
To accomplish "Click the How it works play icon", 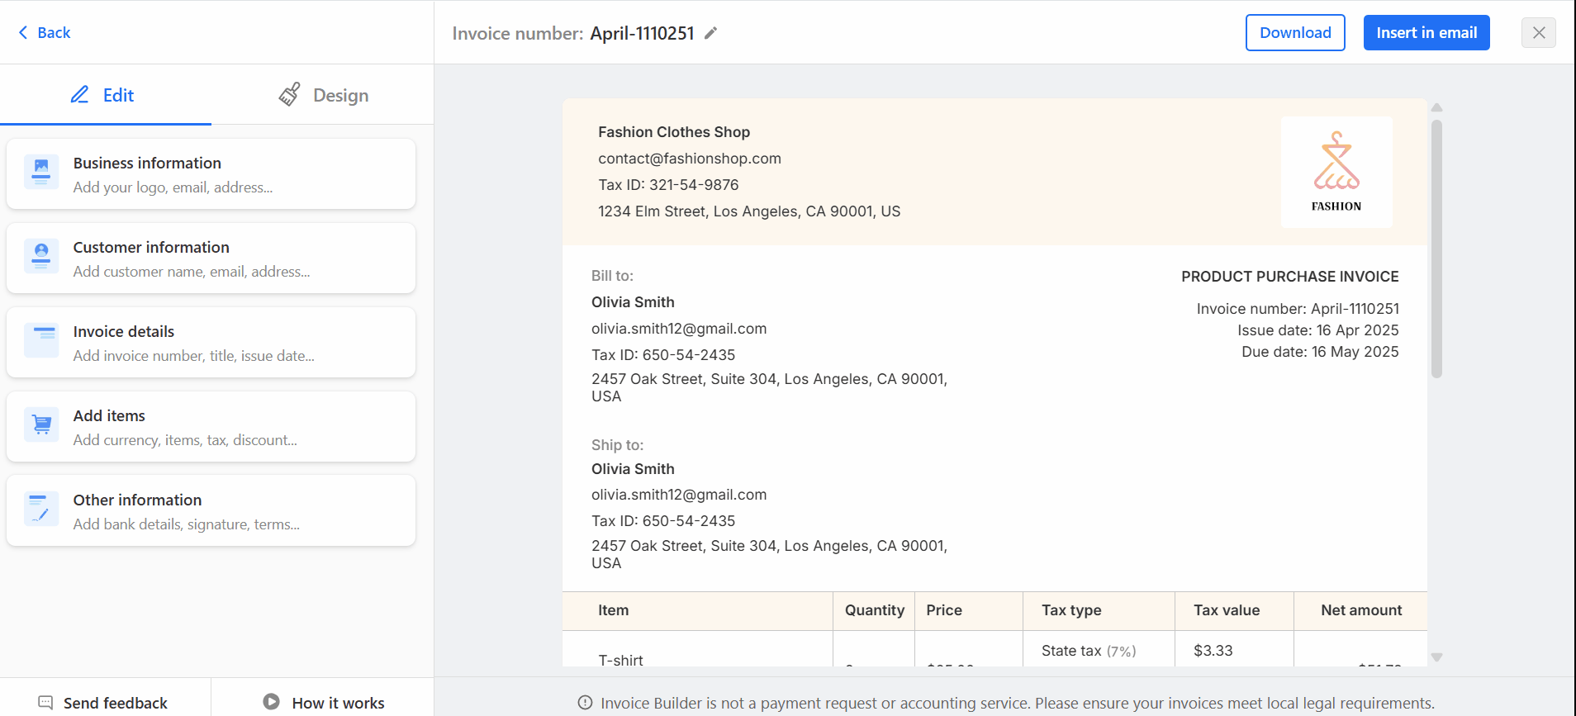I will tap(271, 702).
